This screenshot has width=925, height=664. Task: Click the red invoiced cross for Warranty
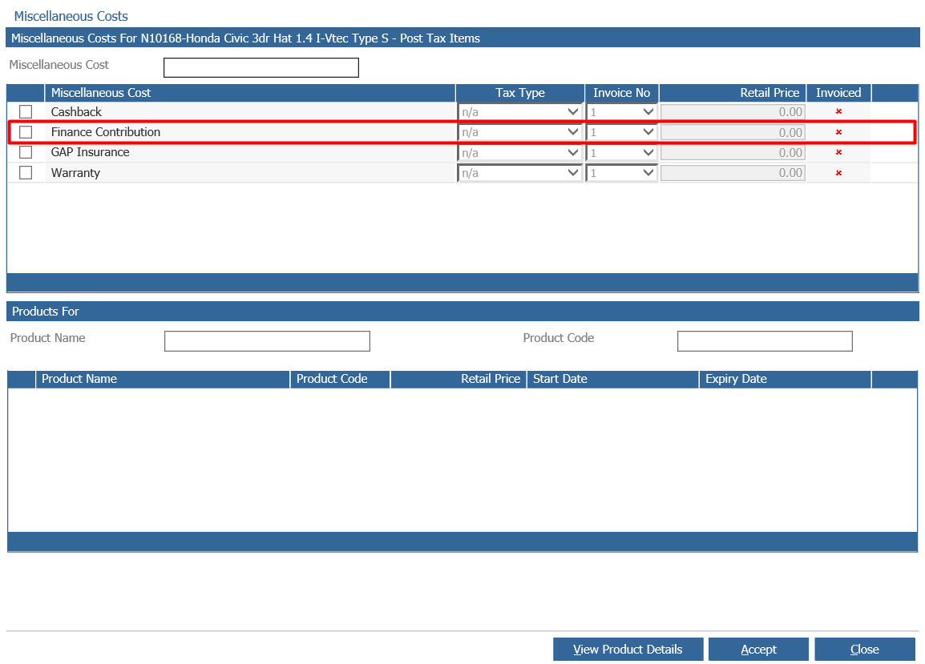(838, 173)
